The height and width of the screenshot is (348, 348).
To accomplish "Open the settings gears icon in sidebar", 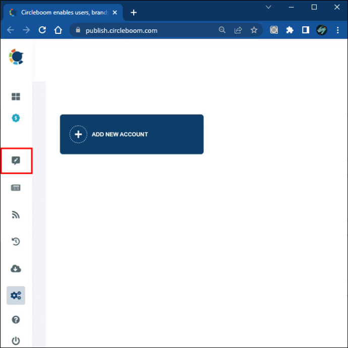I will 16,295.
